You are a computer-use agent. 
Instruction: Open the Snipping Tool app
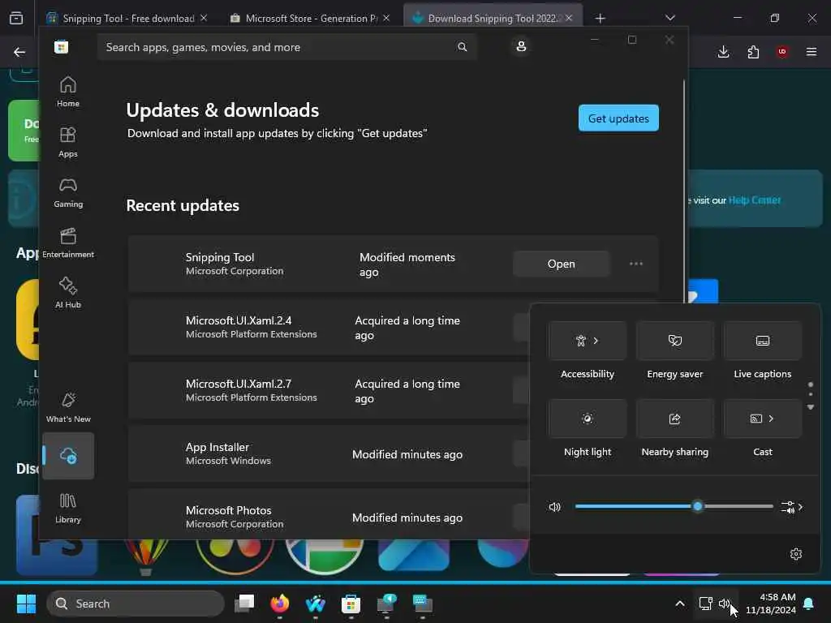click(x=562, y=264)
